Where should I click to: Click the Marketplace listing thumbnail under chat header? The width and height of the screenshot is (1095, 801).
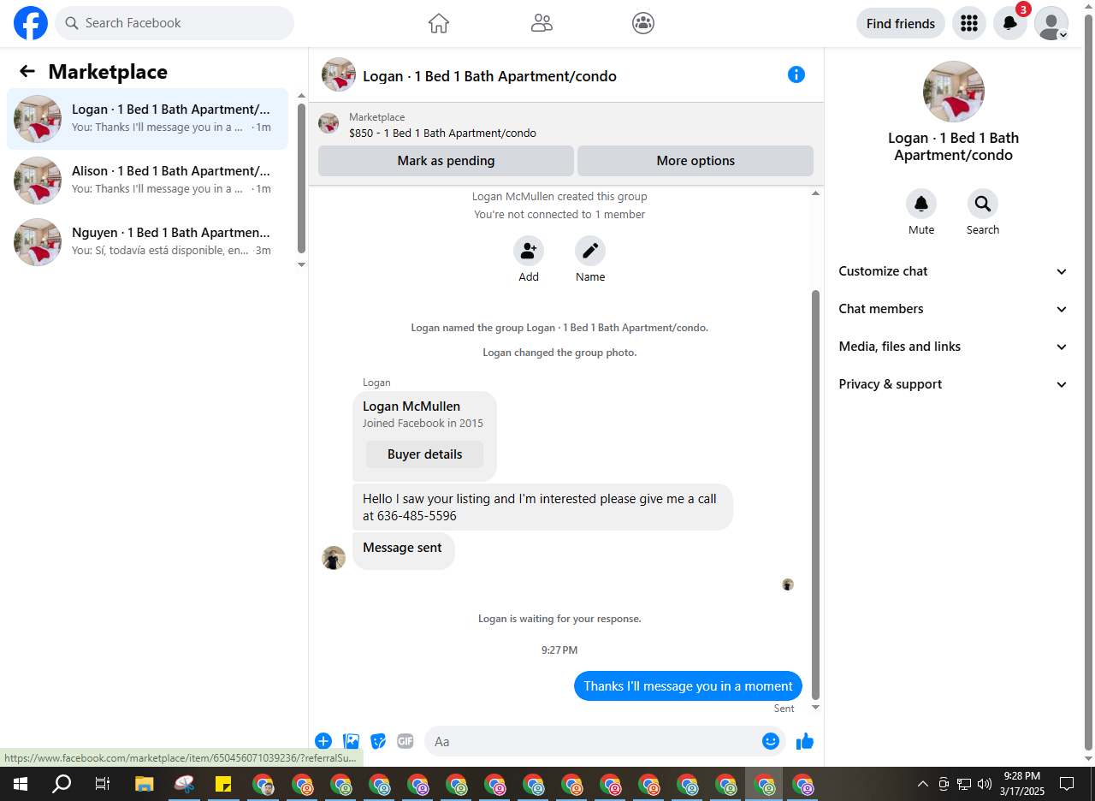tap(328, 123)
